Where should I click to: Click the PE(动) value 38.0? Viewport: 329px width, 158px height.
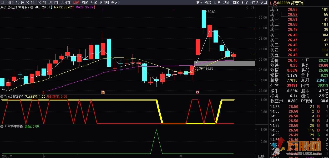tap(324, 101)
